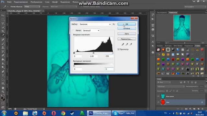This screenshot has height=116, width=207.
Task: Toggle lock position in Layers panel
Action: [x=174, y=91]
